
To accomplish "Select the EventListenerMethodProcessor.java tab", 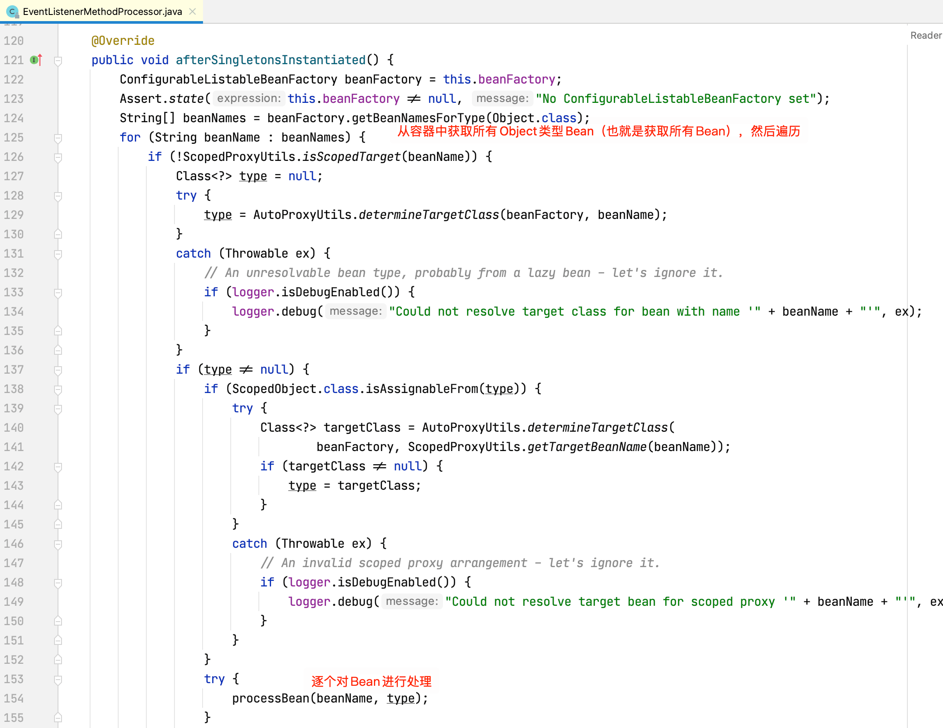I will [102, 11].
